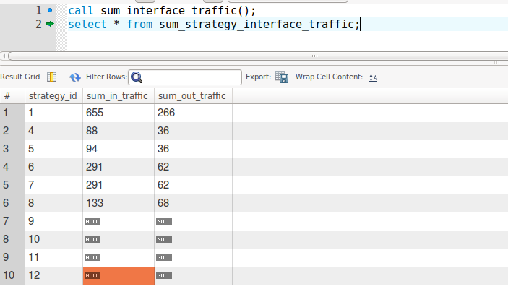The image size is (508, 297).
Task: Select NULL sum_out_traffic for strategy_id 10
Action: (194, 239)
